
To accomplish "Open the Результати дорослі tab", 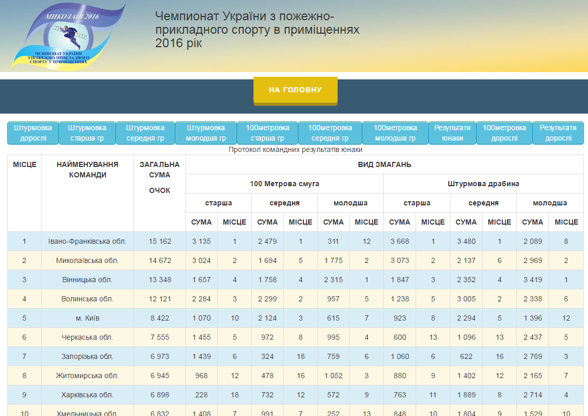I will 558,133.
